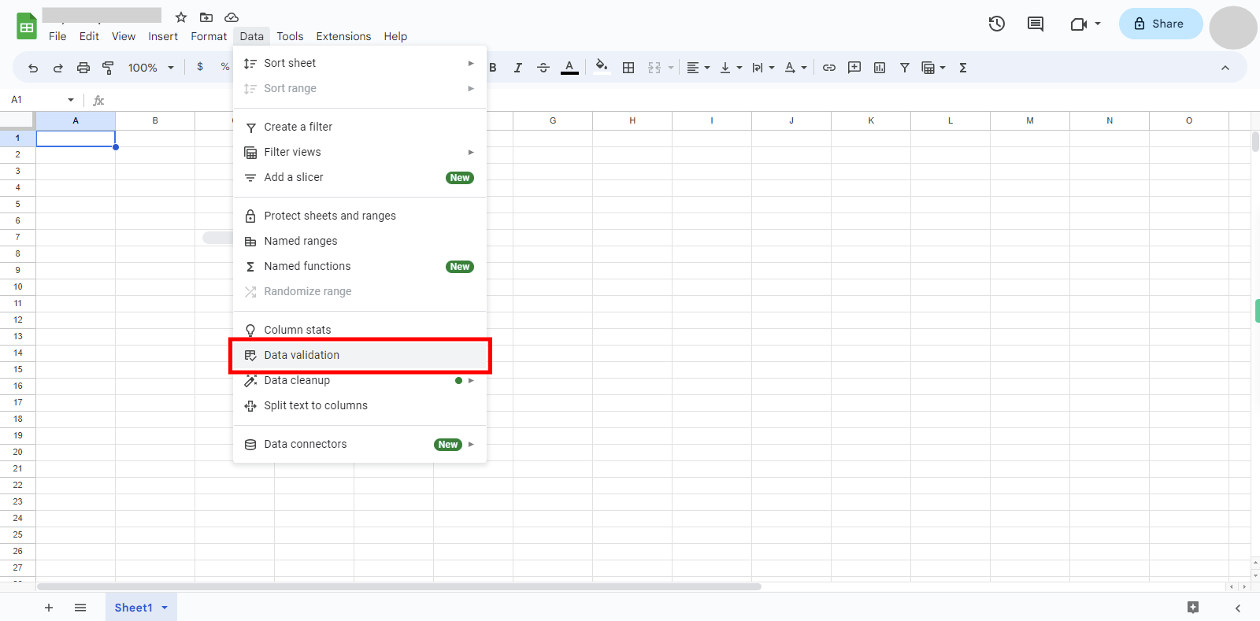Create a filter with the funnel toolbar icon
The width and height of the screenshot is (1260, 621).
click(905, 68)
